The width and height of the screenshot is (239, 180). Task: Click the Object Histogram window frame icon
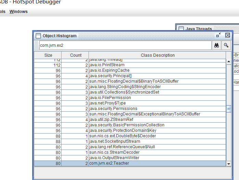[38, 36]
